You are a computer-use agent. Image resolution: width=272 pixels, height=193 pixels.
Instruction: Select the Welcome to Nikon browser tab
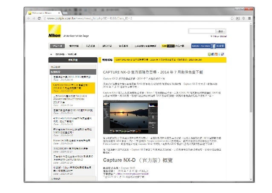[44, 13]
